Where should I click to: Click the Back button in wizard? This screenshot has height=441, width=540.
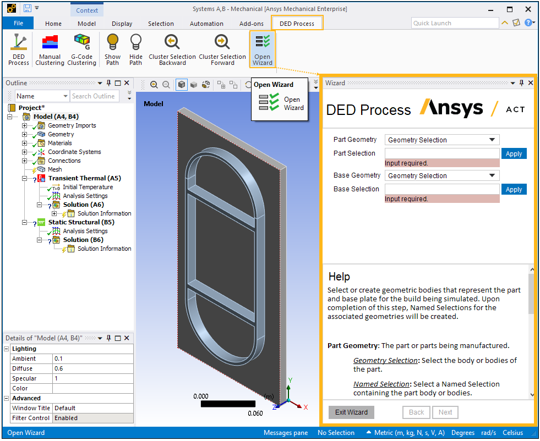coord(416,412)
